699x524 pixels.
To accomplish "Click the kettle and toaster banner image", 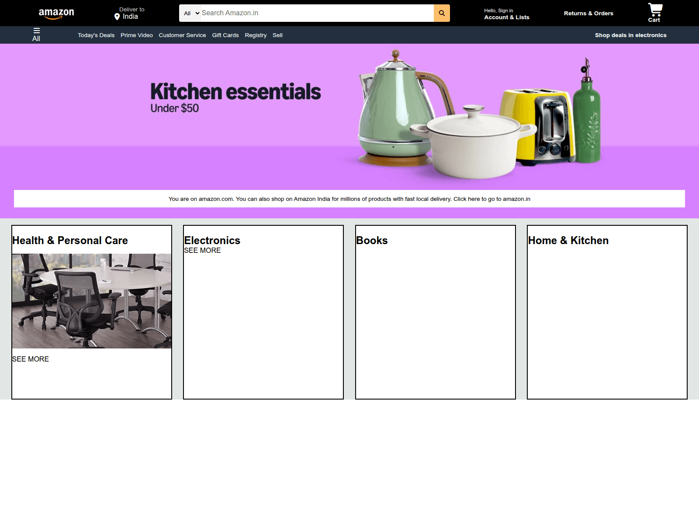I will pos(481,114).
